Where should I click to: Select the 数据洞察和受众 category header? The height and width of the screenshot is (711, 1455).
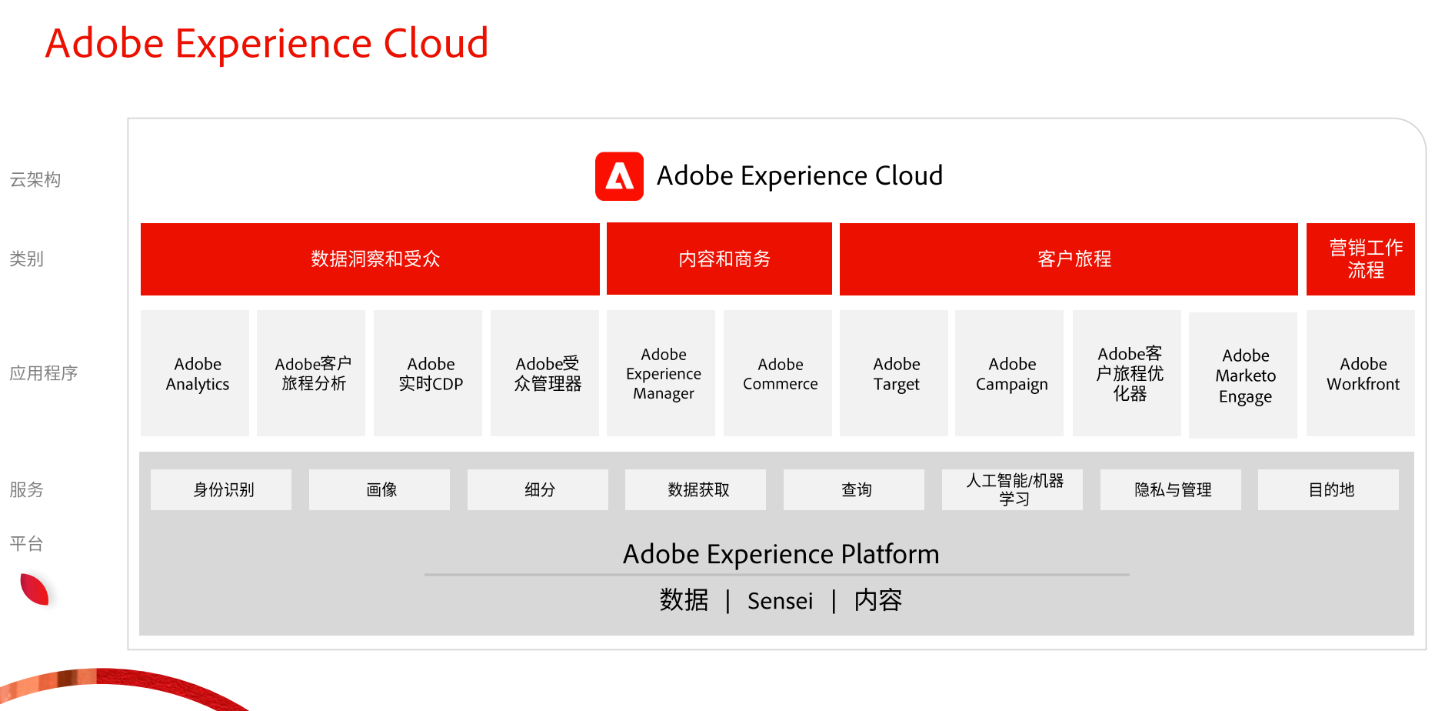[370, 259]
